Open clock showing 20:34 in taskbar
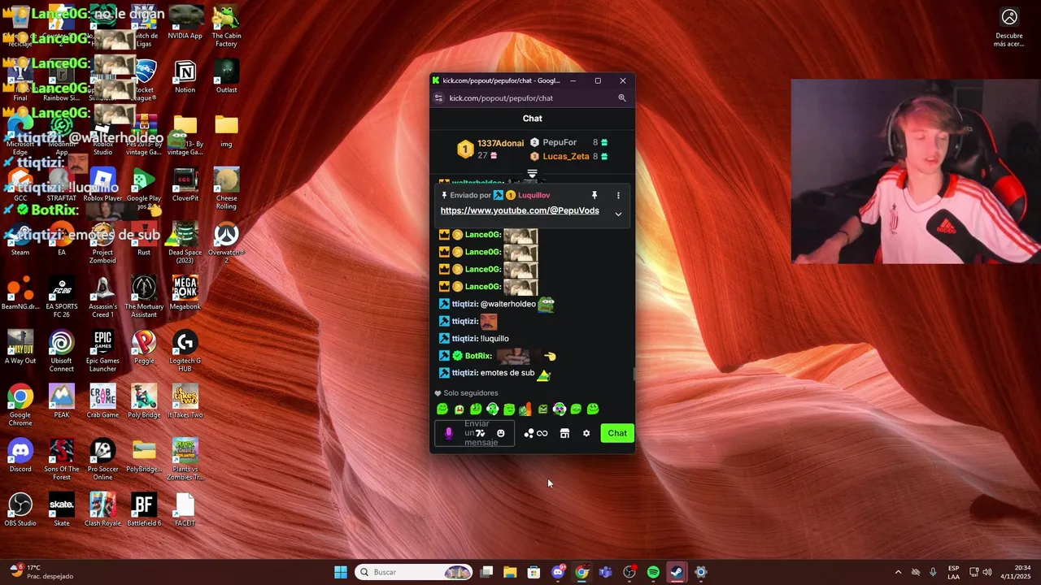1041x585 pixels. [x=1016, y=572]
